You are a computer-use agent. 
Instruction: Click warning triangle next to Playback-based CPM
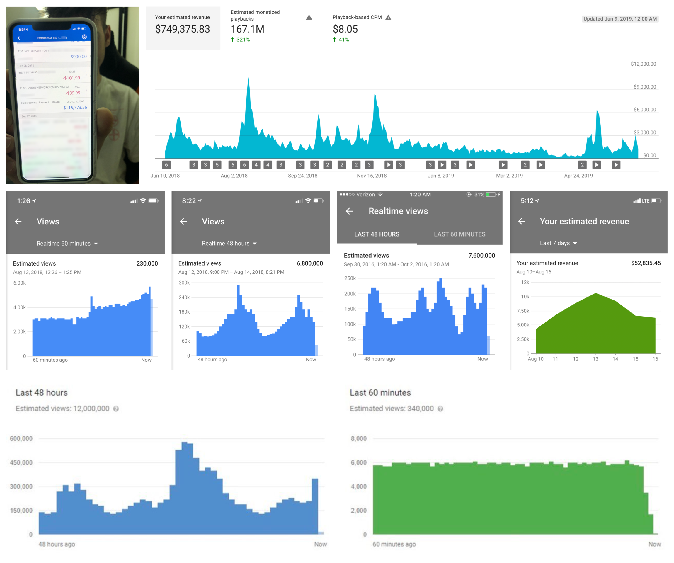tap(388, 17)
